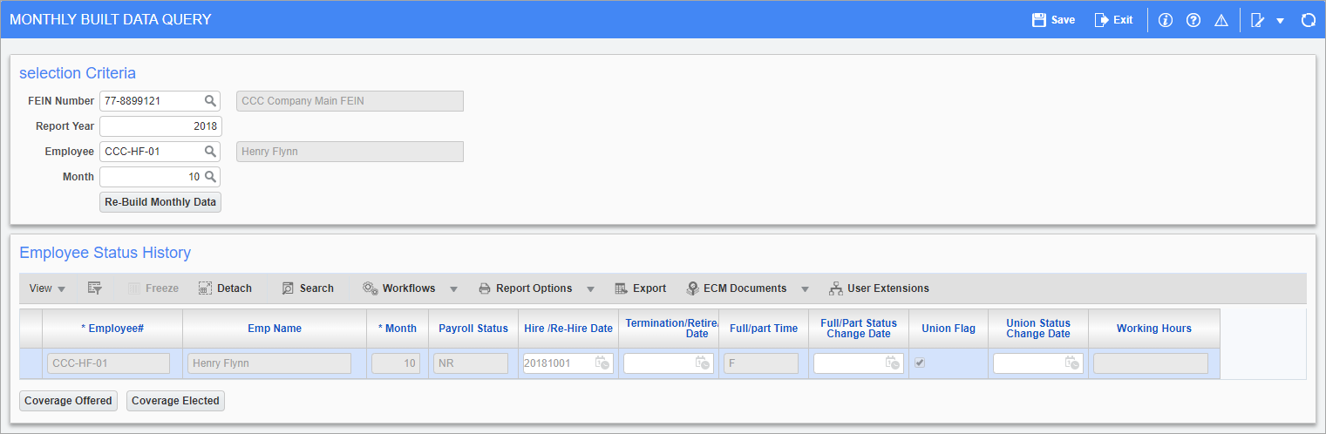
Task: Open the information icon in header
Action: pos(1166,20)
